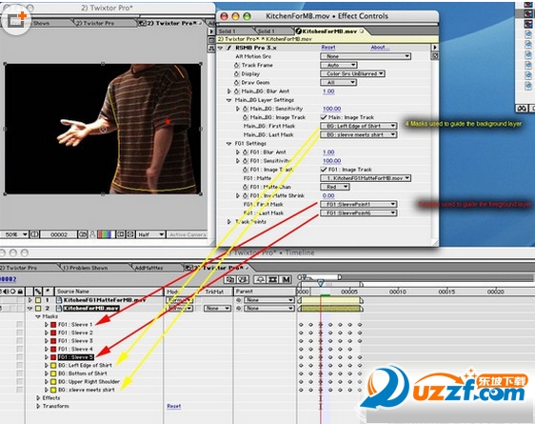Click the FG1 Matte Chan stopwatch icon
535x424 pixels.
click(x=245, y=187)
